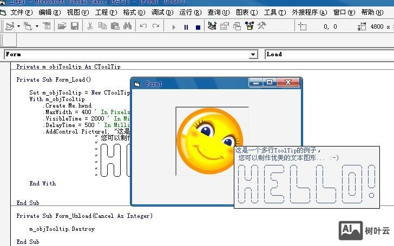The image size is (394, 246).
Task: Open the 图表(I) menu
Action: tap(247, 12)
